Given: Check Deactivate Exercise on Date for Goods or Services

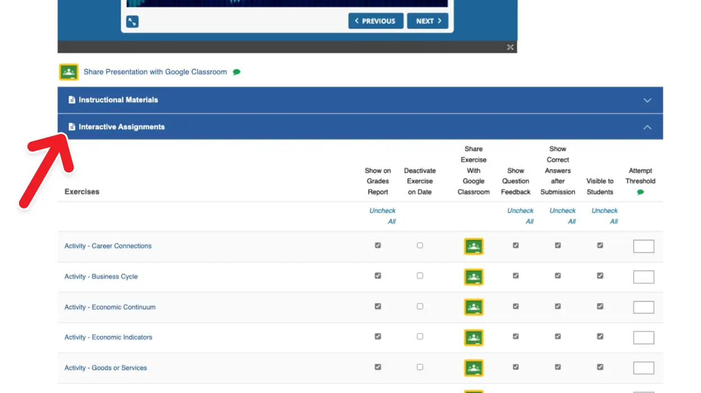Looking at the screenshot, I should 420,367.
